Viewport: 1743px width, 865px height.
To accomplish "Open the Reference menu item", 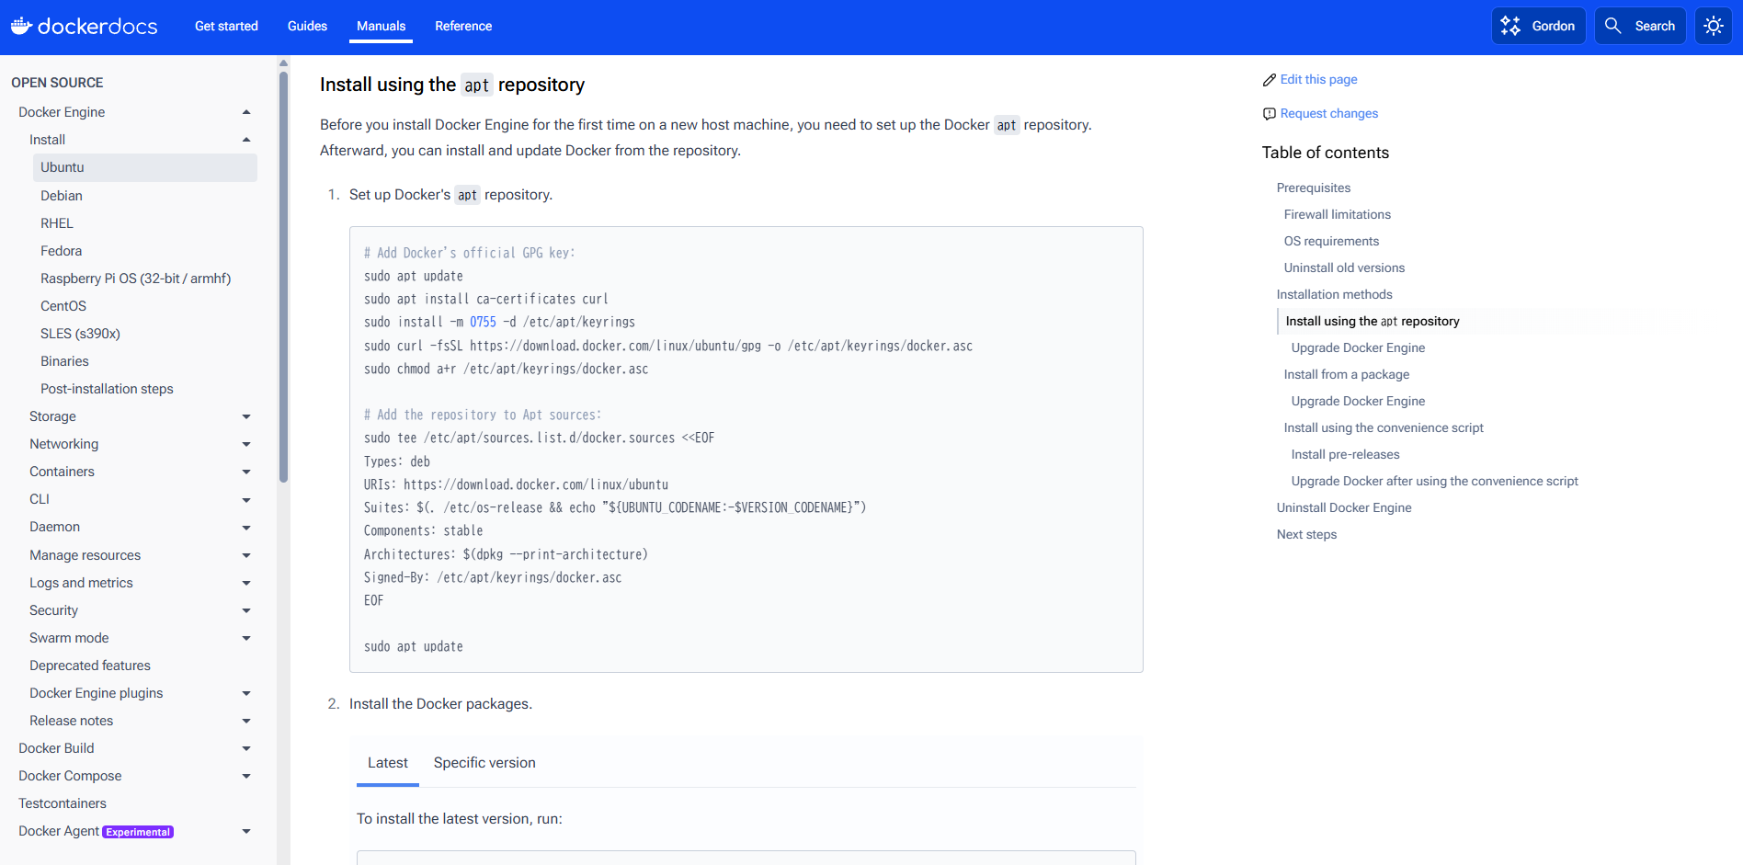I will pos(463,26).
